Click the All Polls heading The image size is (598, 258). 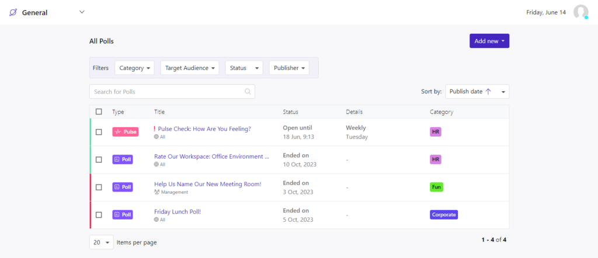(102, 41)
